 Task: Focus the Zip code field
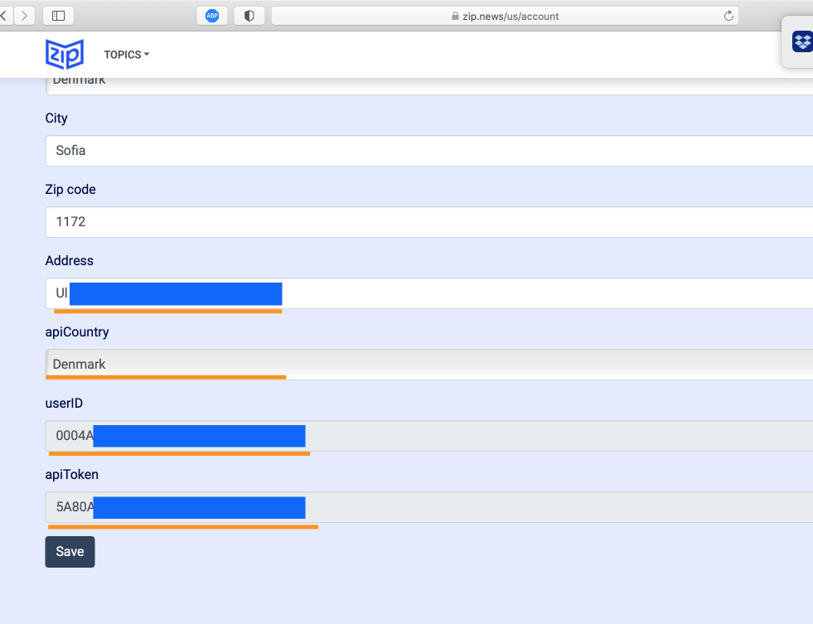click(x=429, y=222)
